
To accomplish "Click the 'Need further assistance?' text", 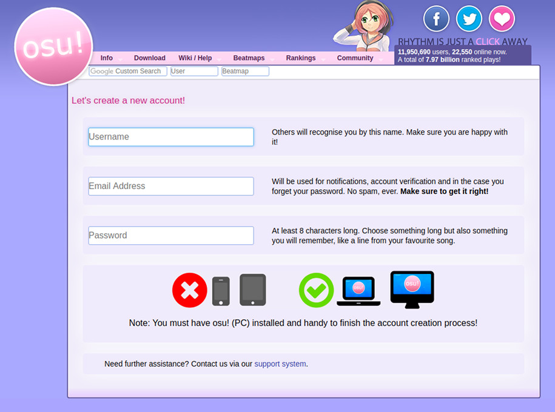I will (x=147, y=364).
